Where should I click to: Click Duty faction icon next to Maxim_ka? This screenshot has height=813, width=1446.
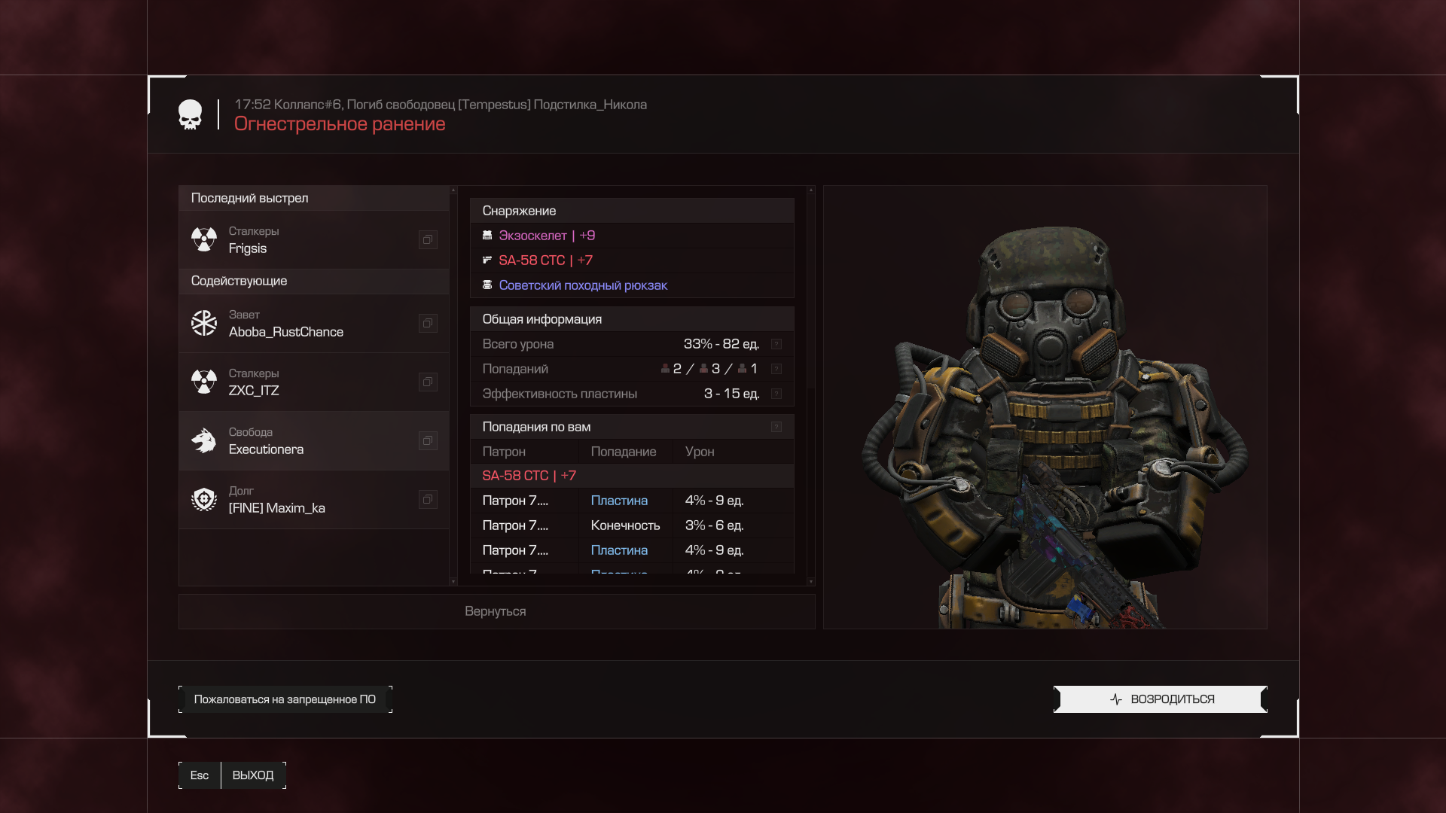click(204, 499)
